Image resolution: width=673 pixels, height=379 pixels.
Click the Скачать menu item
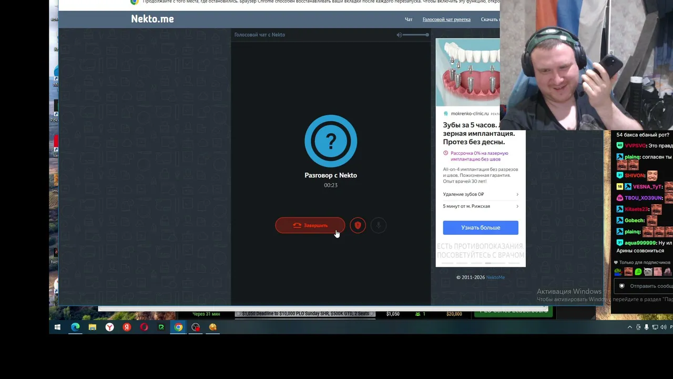click(490, 19)
